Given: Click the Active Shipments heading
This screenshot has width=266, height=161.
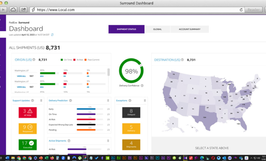Looking at the screenshot, I should pyautogui.click(x=58, y=141).
